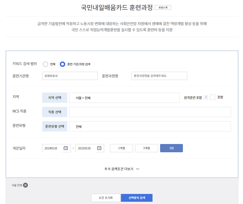
Task: Click the help icon next to 원격훈련 포함
Action: 206,97
